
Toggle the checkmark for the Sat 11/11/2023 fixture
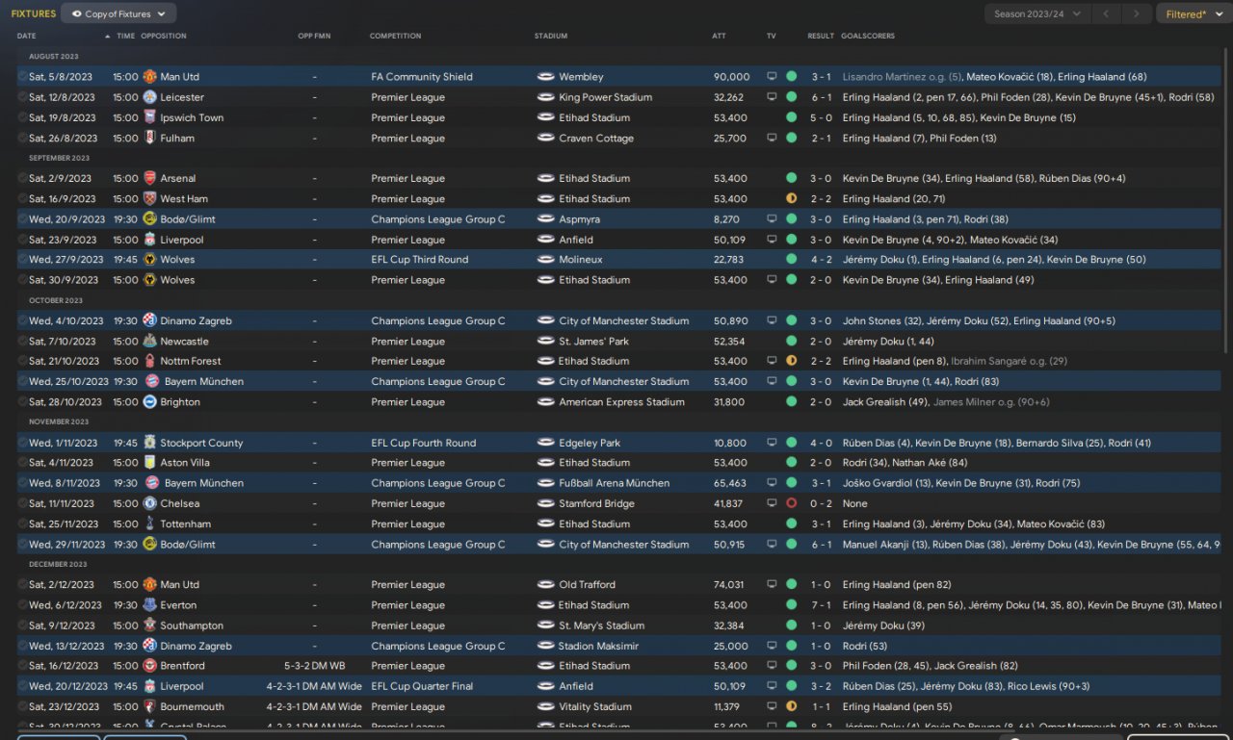click(22, 503)
